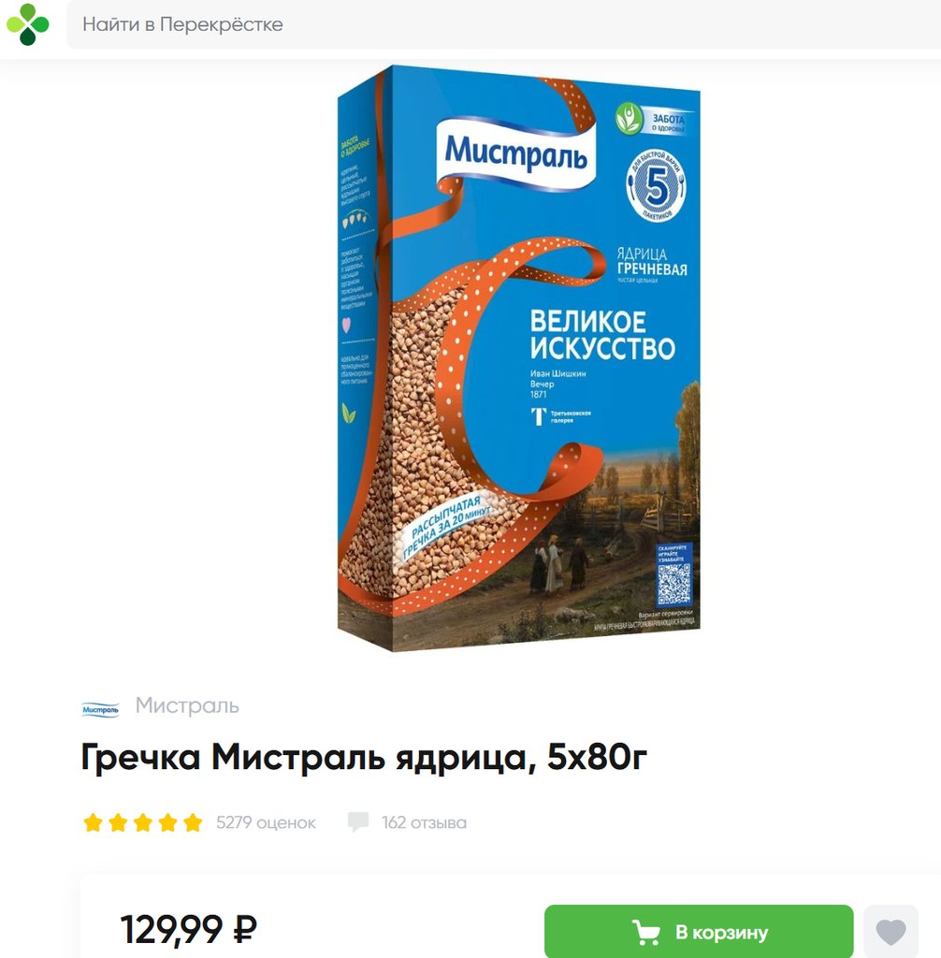Open the 162 отзыва reviews link
Image resolution: width=941 pixels, height=958 pixels.
[424, 823]
